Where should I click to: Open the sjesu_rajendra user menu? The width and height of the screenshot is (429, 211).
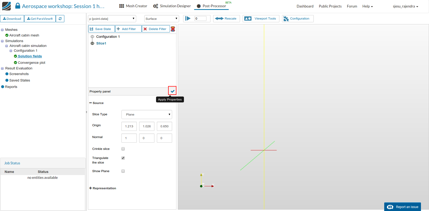[405, 6]
